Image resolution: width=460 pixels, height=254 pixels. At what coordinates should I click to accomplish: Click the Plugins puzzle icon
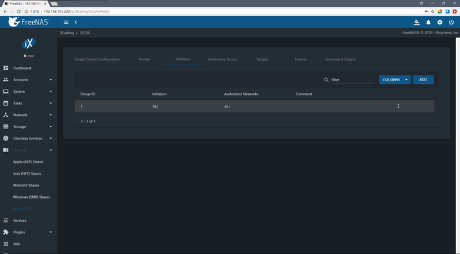(x=6, y=232)
